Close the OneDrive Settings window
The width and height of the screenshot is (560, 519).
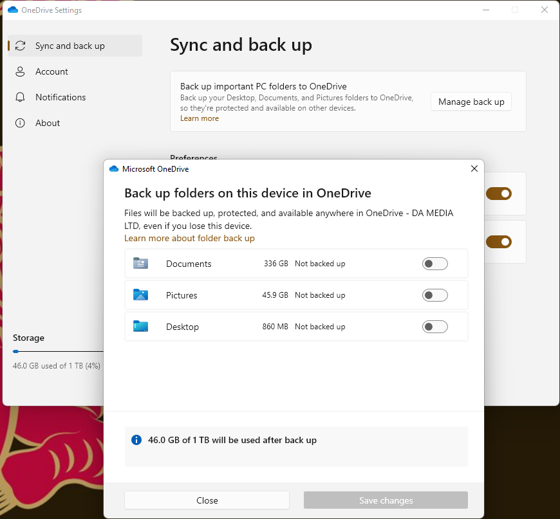pyautogui.click(x=545, y=10)
